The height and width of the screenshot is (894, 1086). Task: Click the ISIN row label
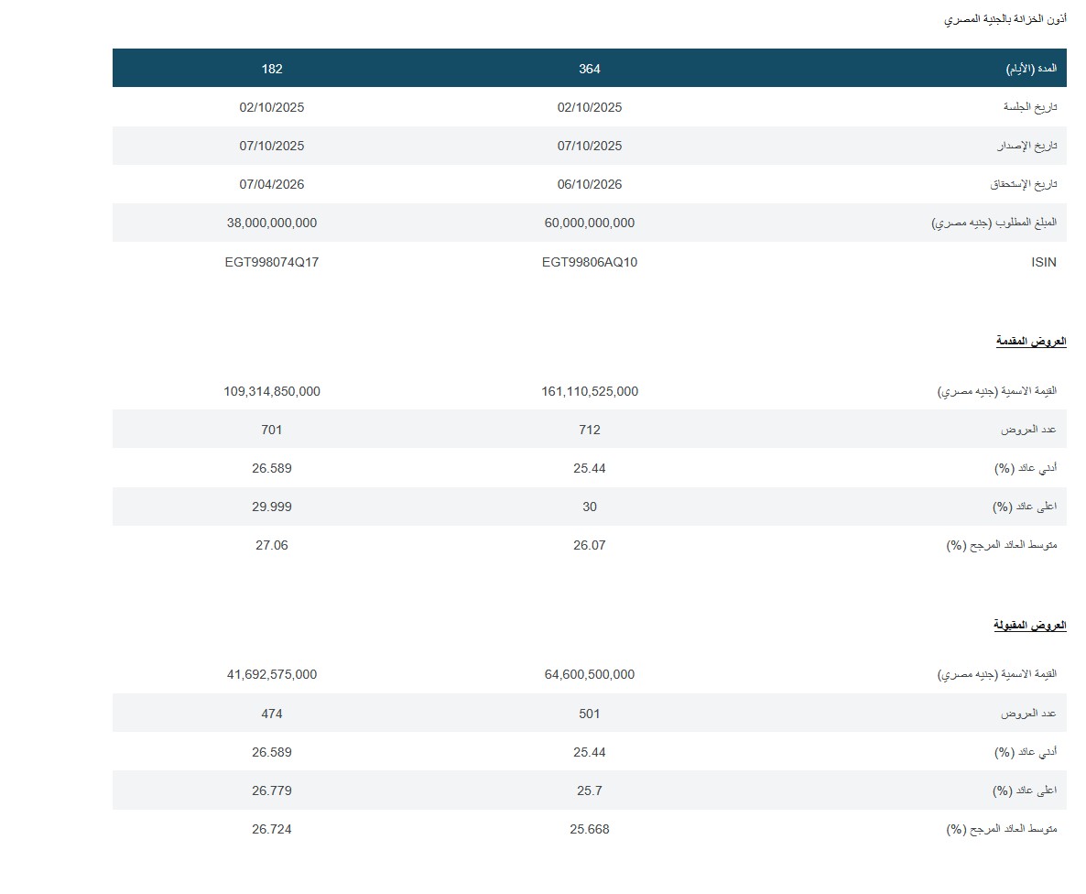1043,262
